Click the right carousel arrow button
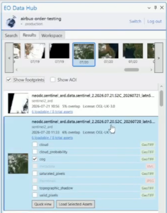 [159, 58]
